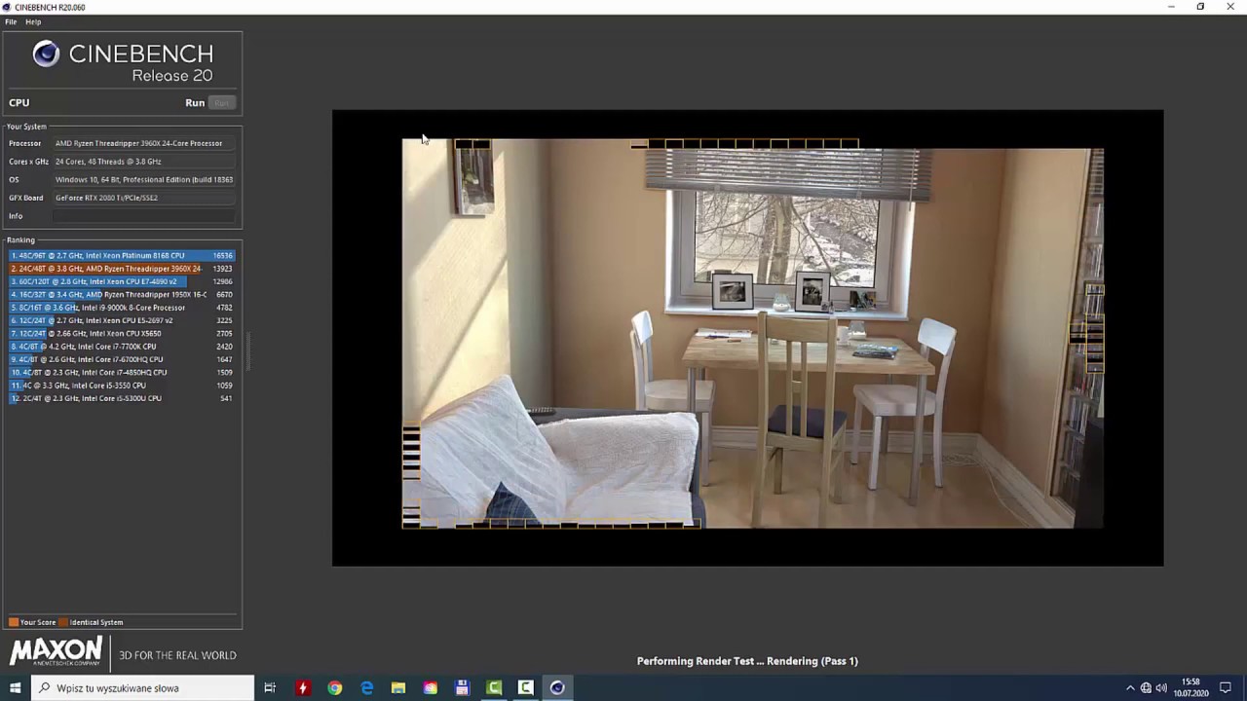Select the Intel Core i5-5300U ranking row

(x=122, y=398)
